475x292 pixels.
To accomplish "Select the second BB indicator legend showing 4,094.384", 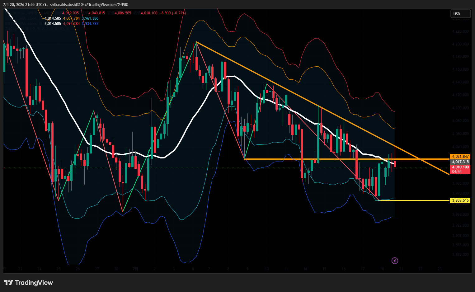I will pos(52,24).
